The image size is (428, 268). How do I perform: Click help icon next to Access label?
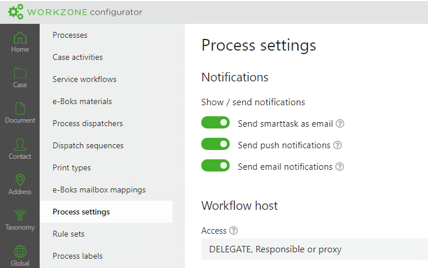[233, 231]
